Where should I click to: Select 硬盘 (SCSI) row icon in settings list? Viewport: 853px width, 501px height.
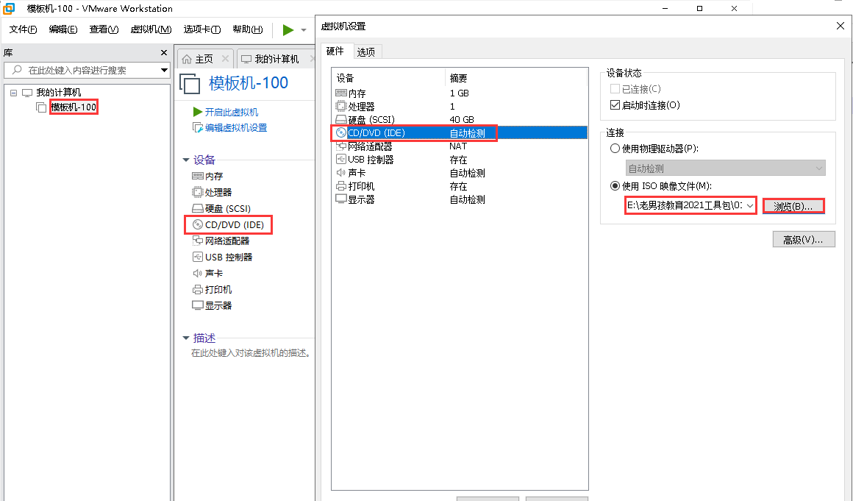coord(341,120)
